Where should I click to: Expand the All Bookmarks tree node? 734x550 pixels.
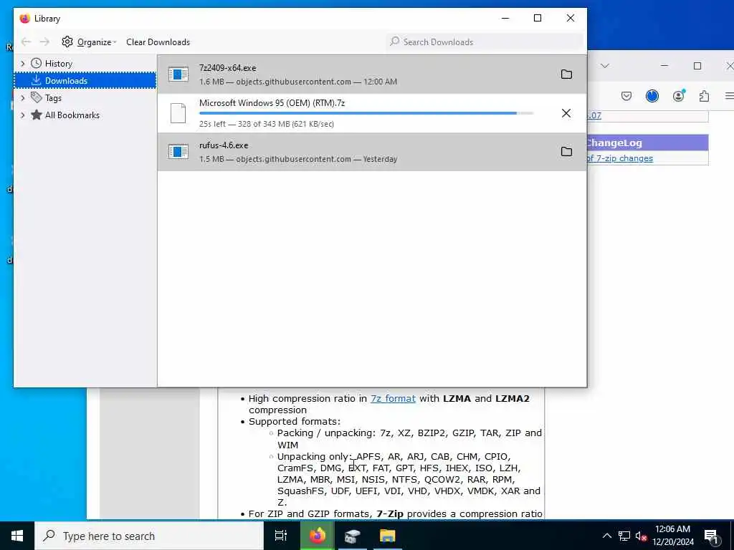point(22,115)
